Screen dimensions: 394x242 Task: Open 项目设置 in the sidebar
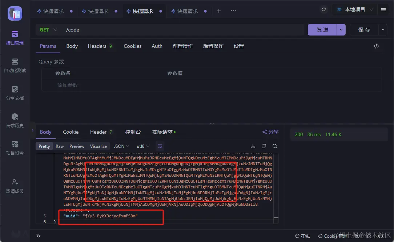tap(15, 148)
